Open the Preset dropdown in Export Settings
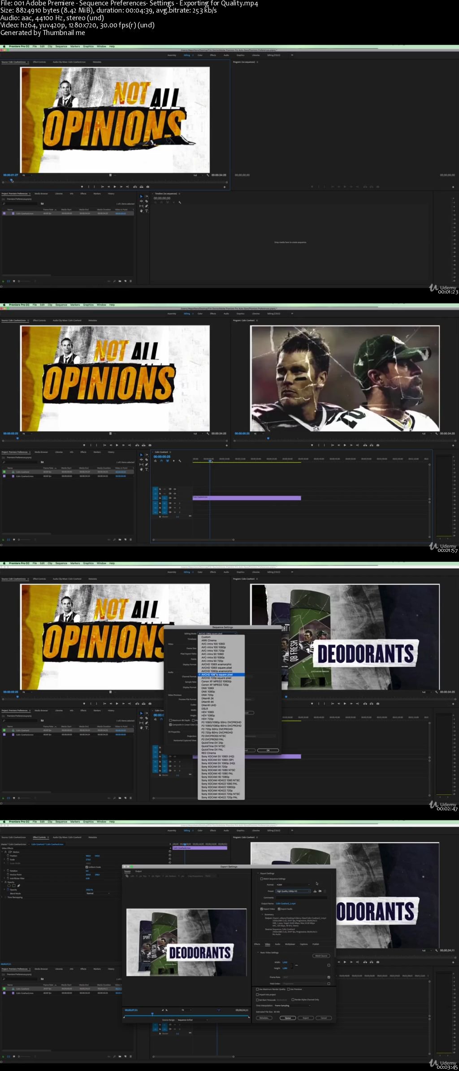 click(293, 891)
